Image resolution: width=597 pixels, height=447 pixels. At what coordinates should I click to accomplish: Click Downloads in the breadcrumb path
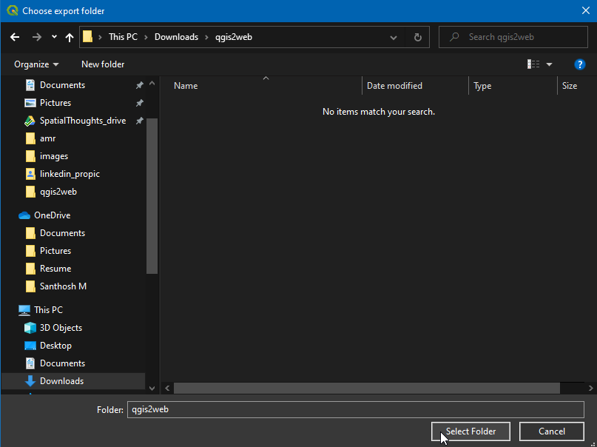point(176,37)
